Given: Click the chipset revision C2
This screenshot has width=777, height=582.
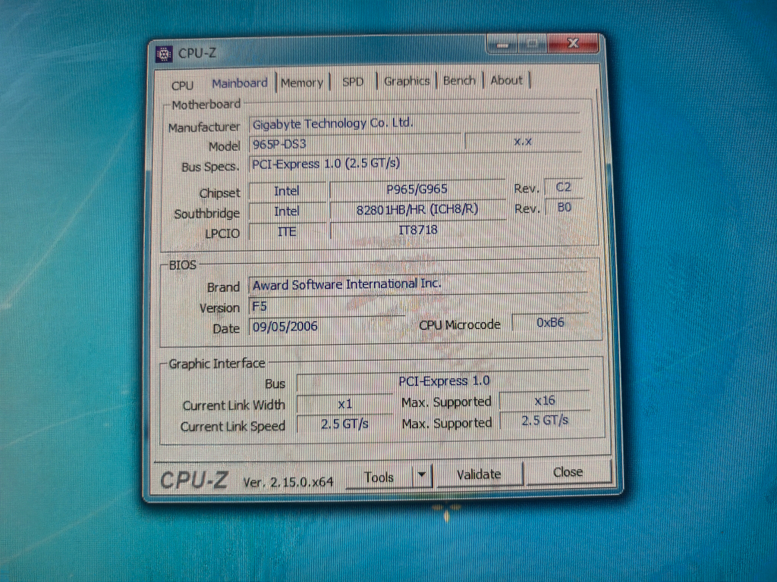Looking at the screenshot, I should (564, 187).
